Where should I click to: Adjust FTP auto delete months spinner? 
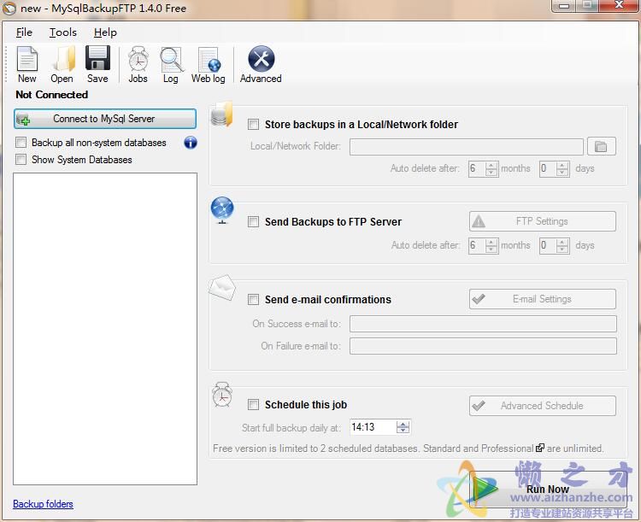[491, 245]
